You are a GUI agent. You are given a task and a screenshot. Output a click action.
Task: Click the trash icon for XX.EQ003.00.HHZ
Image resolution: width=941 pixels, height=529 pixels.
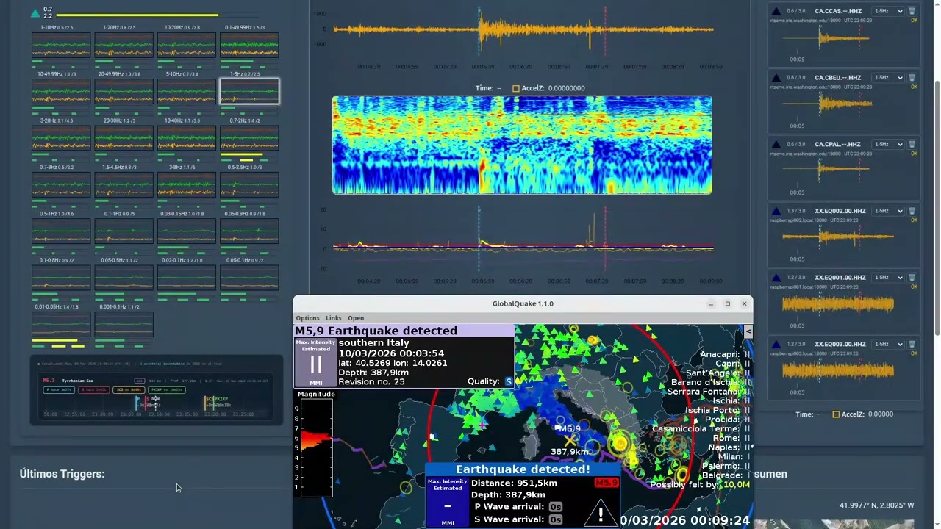[x=912, y=344]
